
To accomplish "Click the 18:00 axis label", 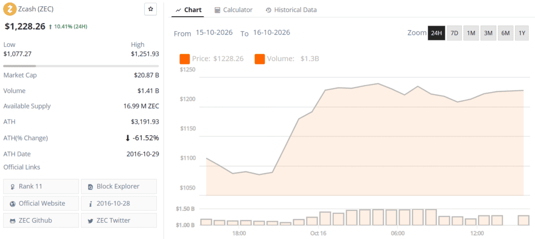I will click(239, 234).
